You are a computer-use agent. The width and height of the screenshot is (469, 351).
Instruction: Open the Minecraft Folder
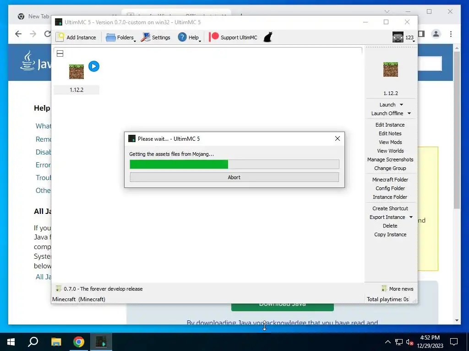tap(390, 179)
